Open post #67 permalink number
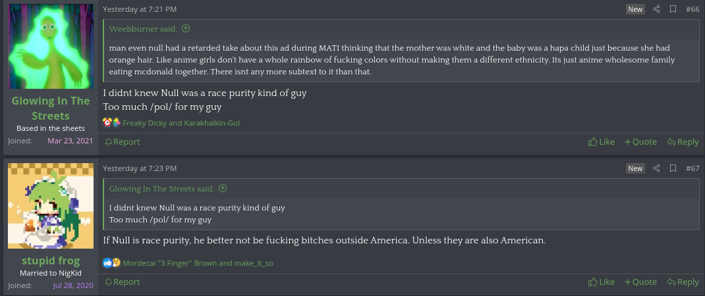This screenshot has width=705, height=296. click(x=692, y=168)
